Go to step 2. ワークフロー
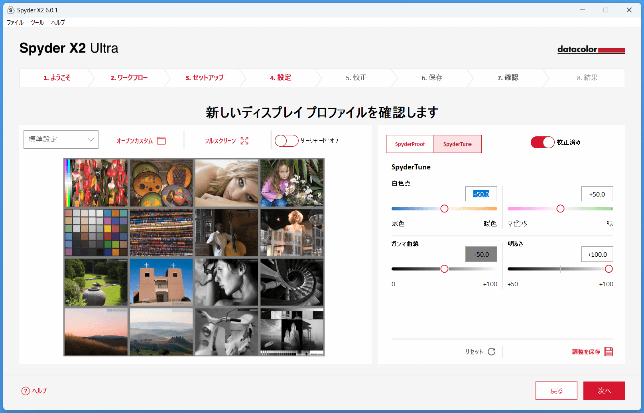644x413 pixels. (129, 78)
